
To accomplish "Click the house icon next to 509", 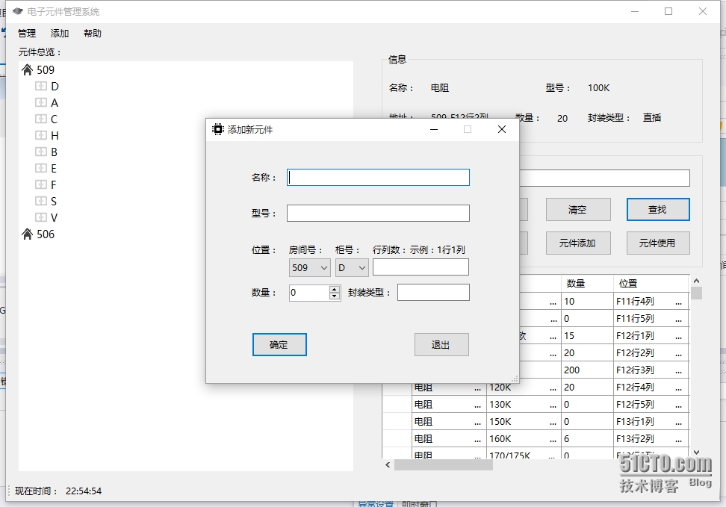I will click(28, 70).
